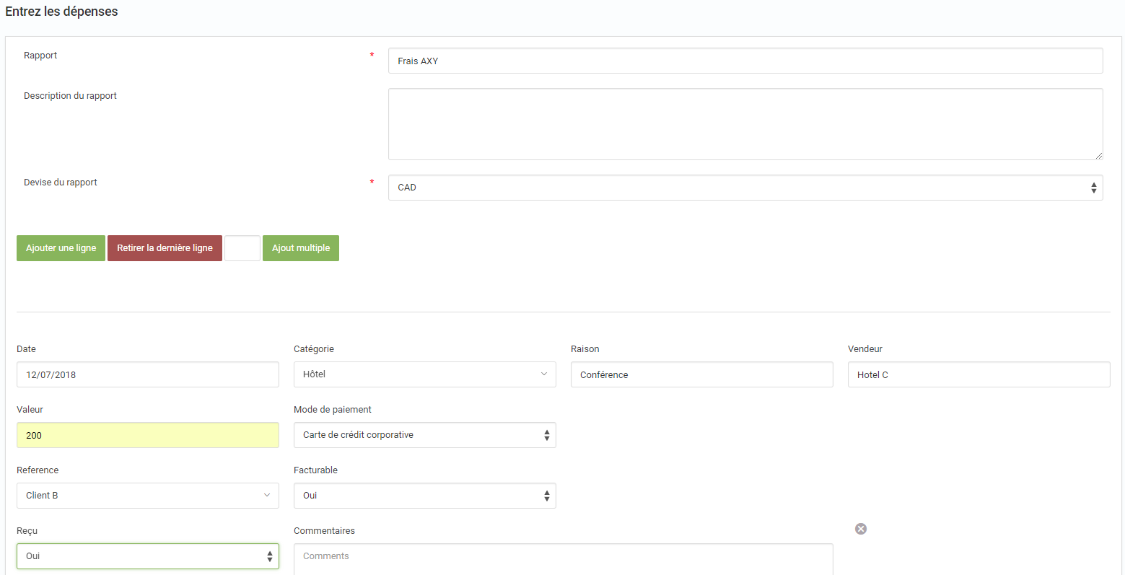Focus the Valeur field showing 200

point(147,435)
